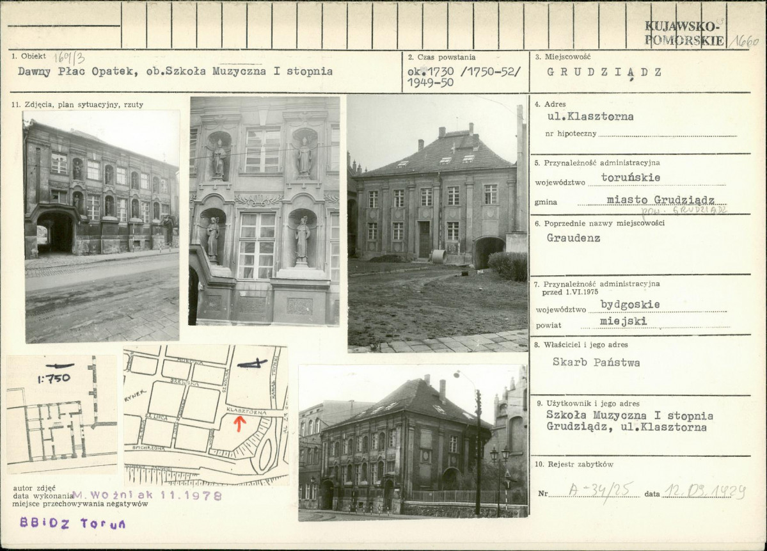The image size is (767, 551).
Task: Click the locality value GRUDZIĄDZ
Action: (x=605, y=72)
